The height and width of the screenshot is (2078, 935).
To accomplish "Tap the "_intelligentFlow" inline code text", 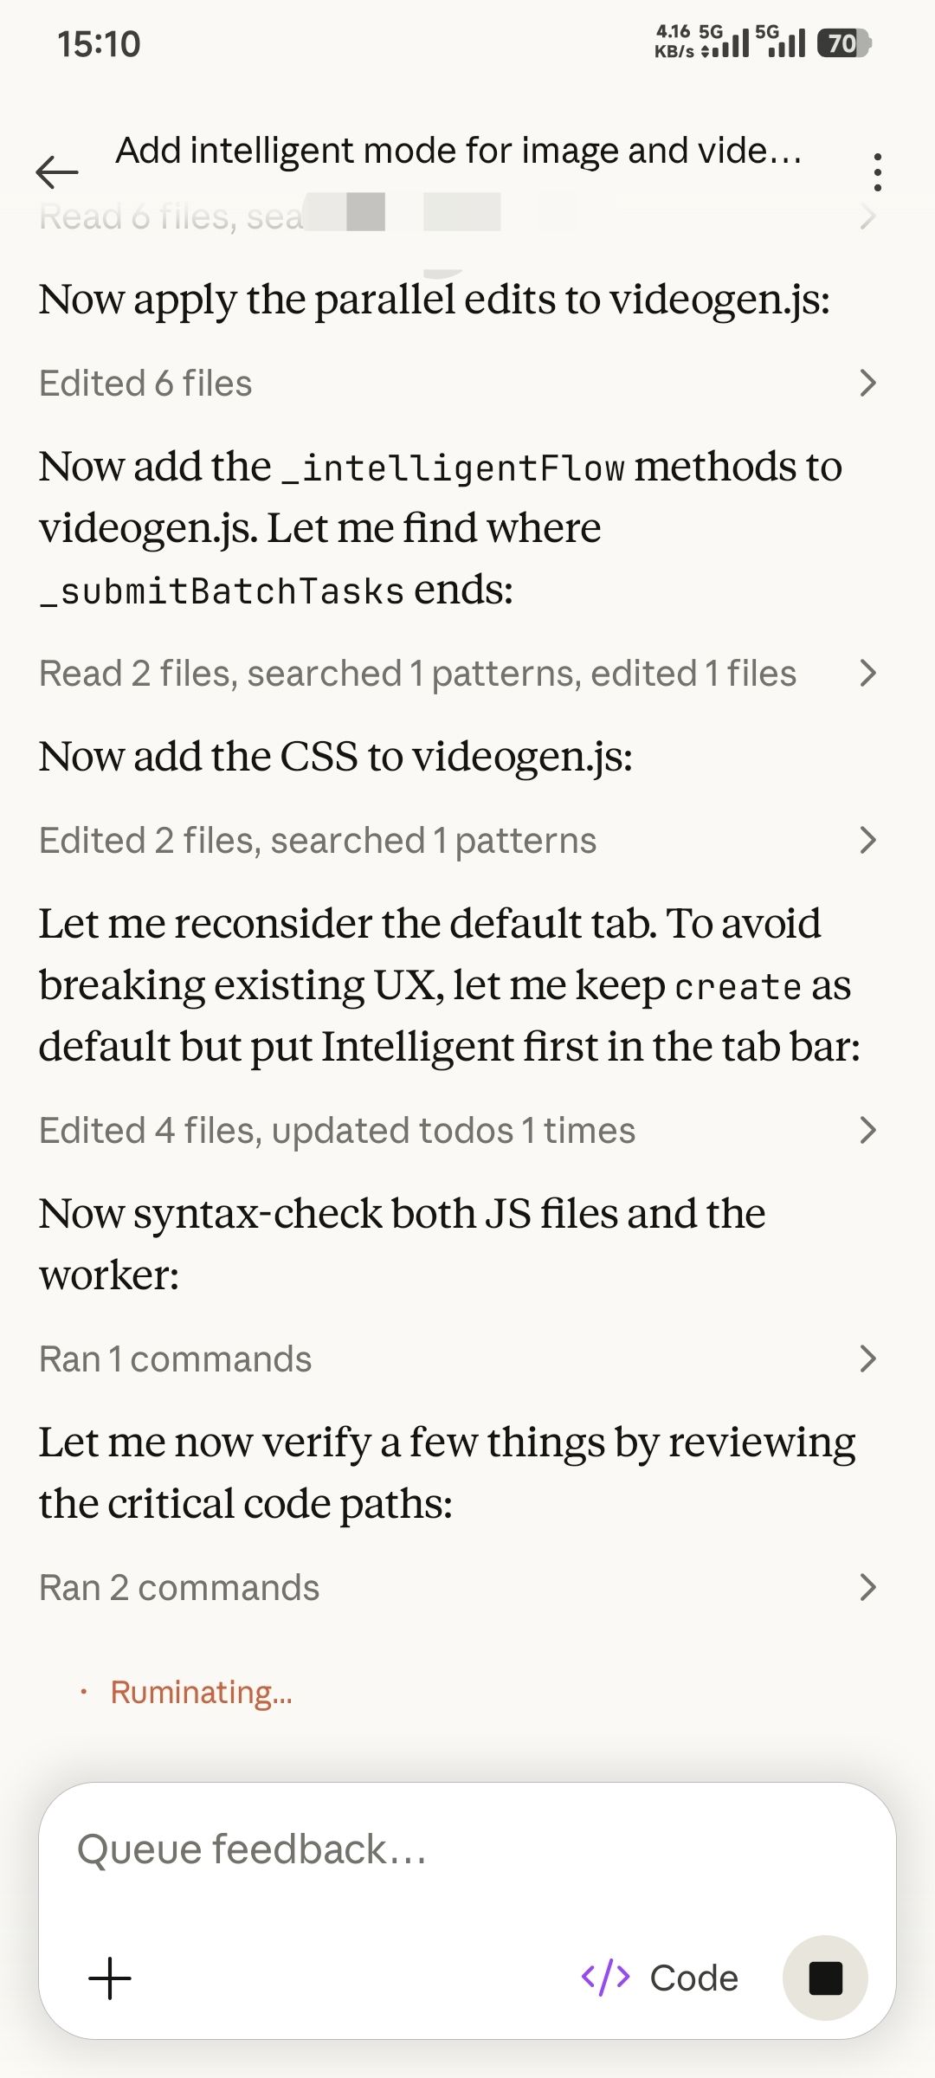I will click(452, 468).
